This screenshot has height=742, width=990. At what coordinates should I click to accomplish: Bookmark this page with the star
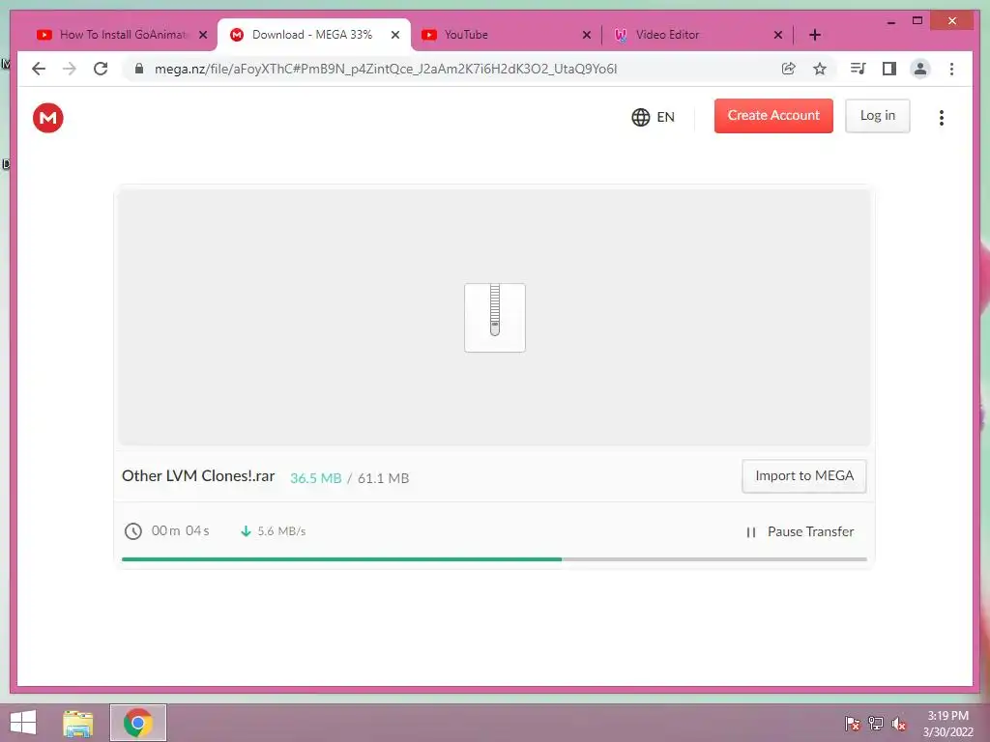click(x=819, y=69)
